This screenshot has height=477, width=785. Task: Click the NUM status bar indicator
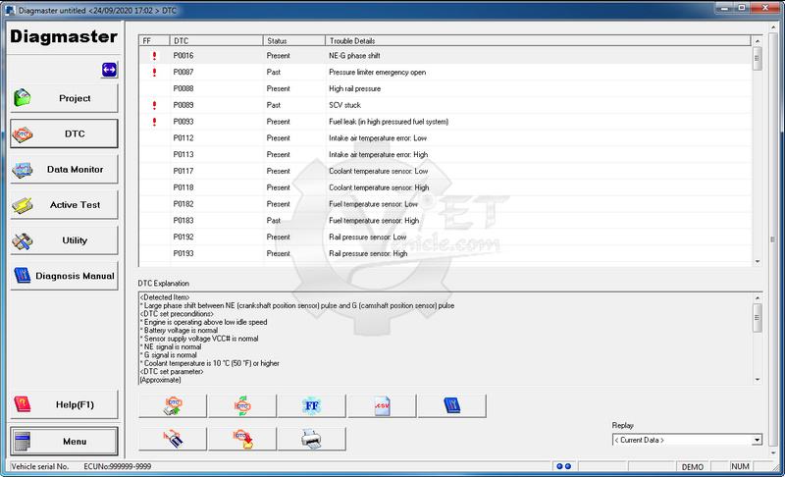pyautogui.click(x=740, y=466)
